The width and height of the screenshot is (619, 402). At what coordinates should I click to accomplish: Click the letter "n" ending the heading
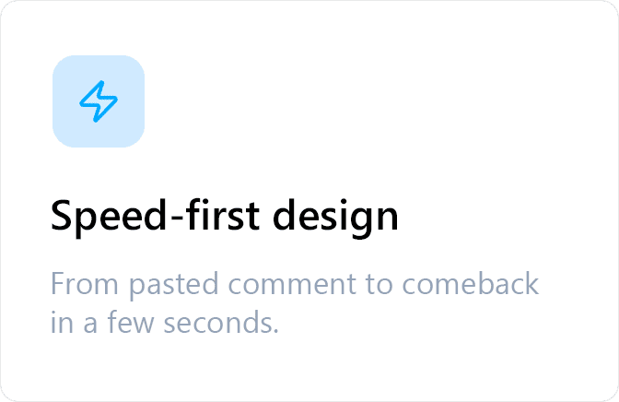point(389,219)
